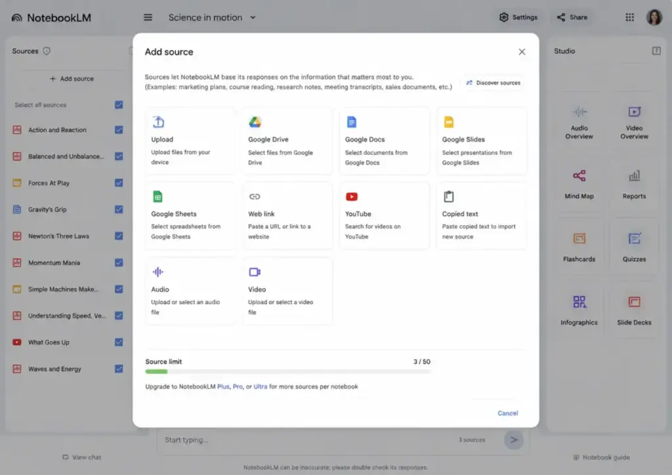
Task: Close the Add source dialog
Action: point(522,52)
